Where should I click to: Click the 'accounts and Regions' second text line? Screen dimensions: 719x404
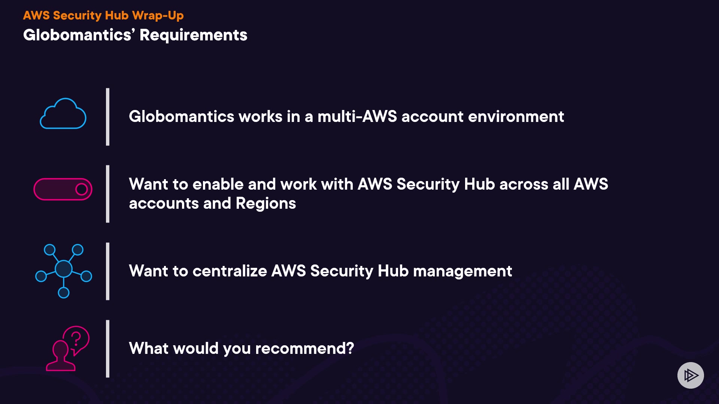[x=212, y=204]
